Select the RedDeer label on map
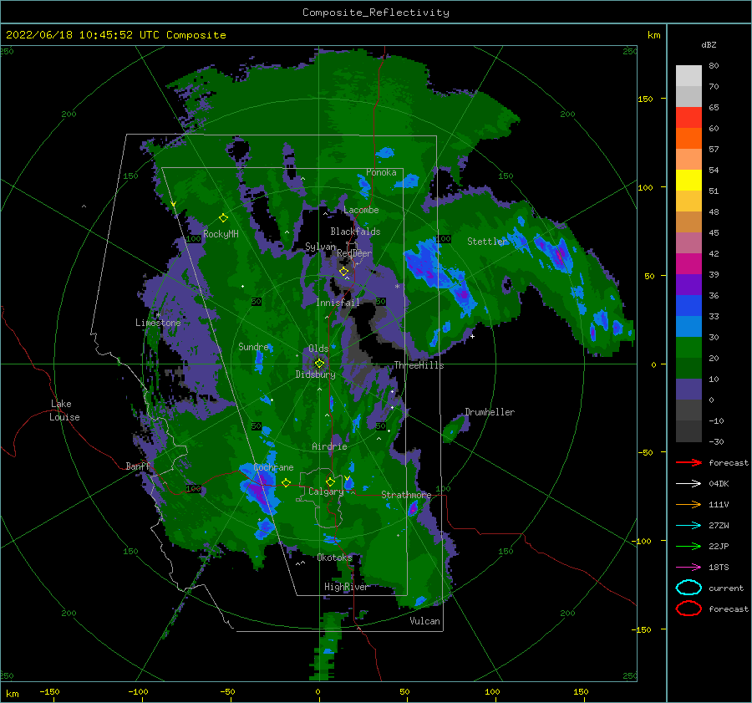Image resolution: width=752 pixels, height=703 pixels. point(354,253)
